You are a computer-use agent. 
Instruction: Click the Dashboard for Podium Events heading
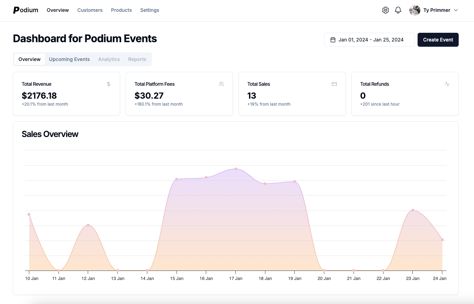coord(85,39)
